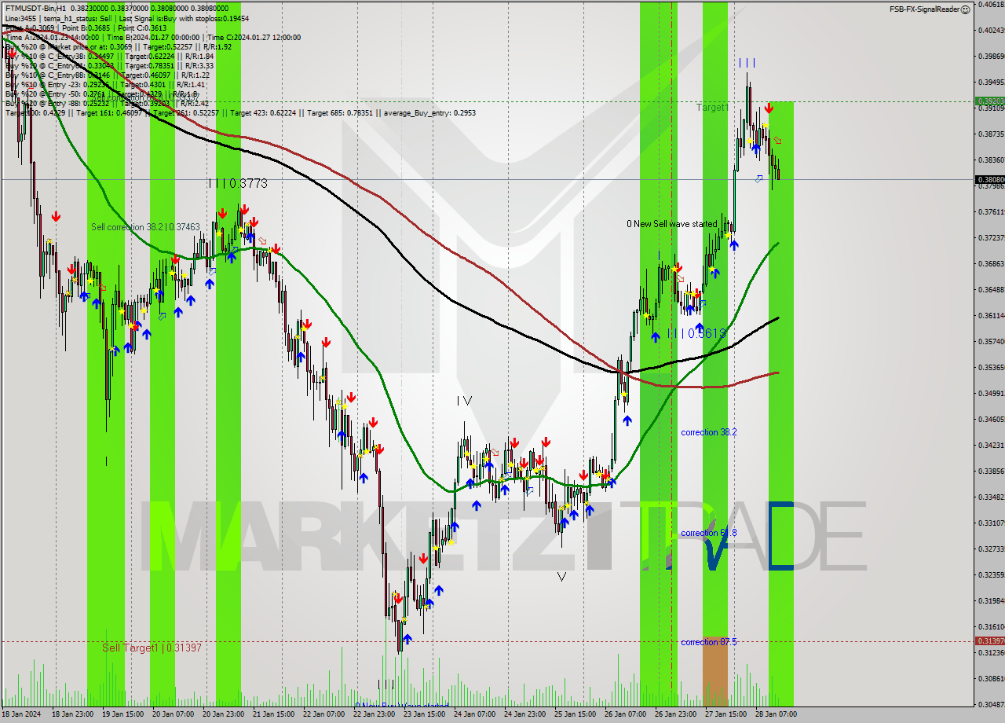Click the 'correction 61.8' Fibonacci label
Image resolution: width=1005 pixels, height=723 pixels.
click(709, 533)
